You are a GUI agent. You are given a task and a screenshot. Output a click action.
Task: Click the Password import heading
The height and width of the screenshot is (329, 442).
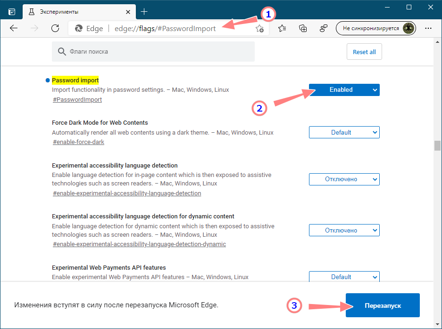point(75,80)
